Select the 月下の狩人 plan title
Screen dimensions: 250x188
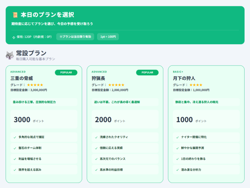[x=184, y=78]
